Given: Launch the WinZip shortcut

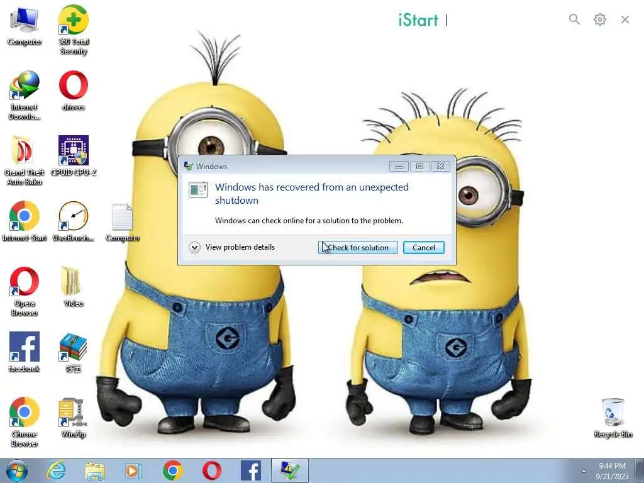Looking at the screenshot, I should (x=74, y=418).
